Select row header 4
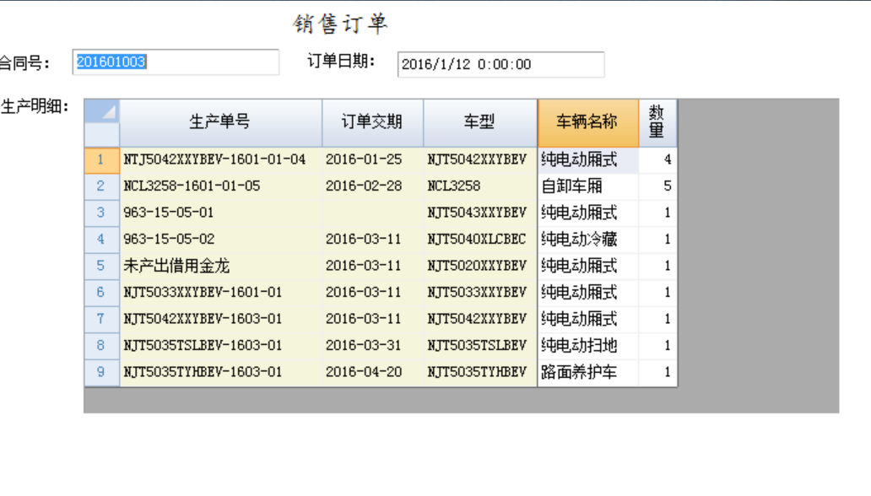Image resolution: width=871 pixels, height=496 pixels. [101, 240]
